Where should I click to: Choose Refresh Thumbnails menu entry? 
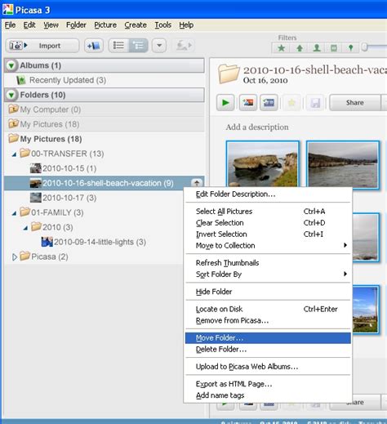(268, 263)
